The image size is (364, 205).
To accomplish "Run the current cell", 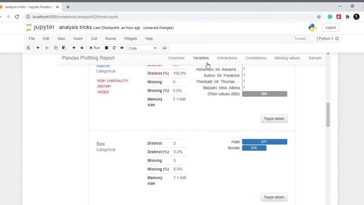I will coord(95,48).
